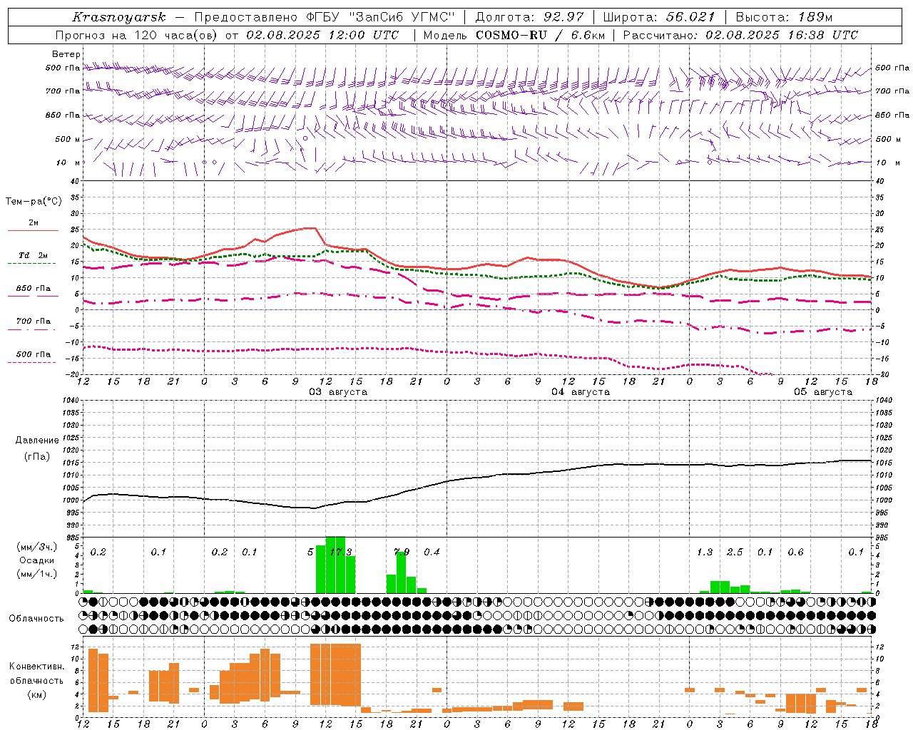913x730 pixels.
Task: Select the Тем-ра(°C) axis label
Action: [x=34, y=202]
